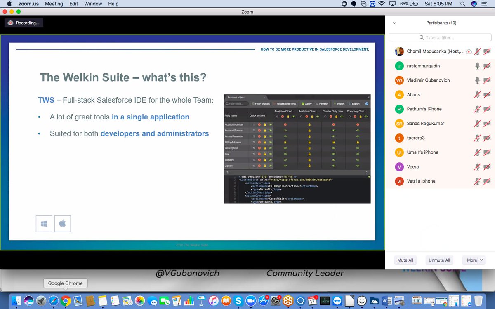This screenshot has width=495, height=309.
Task: Open Finder from the Dock
Action: pos(16,301)
